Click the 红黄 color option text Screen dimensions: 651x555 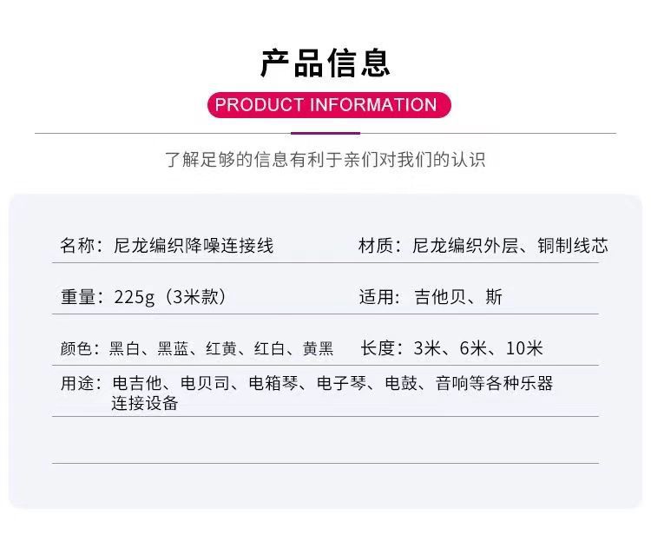click(221, 348)
